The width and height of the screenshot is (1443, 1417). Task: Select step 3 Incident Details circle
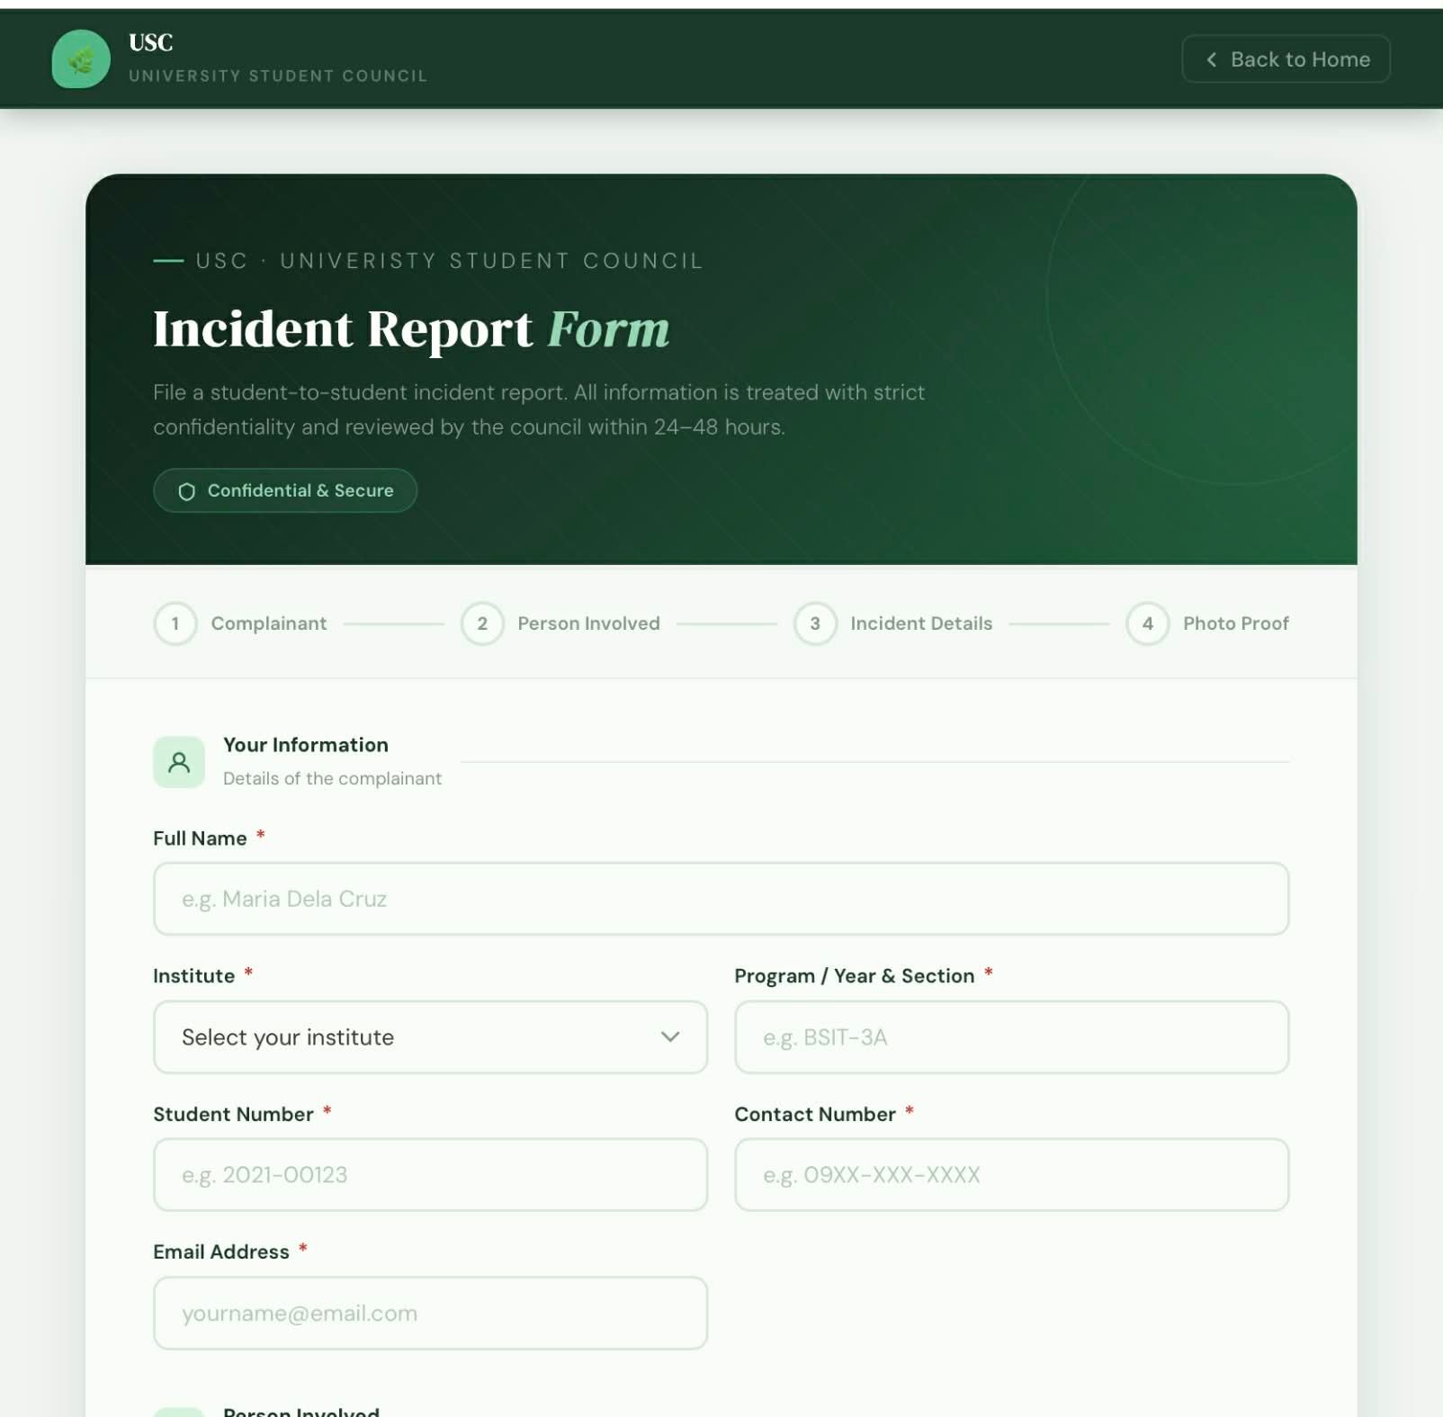[x=815, y=623]
